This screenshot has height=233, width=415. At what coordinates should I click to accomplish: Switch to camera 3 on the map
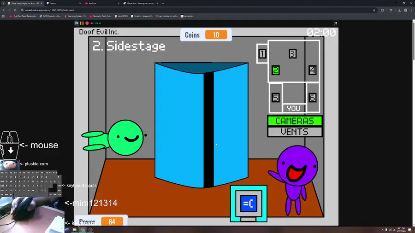pyautogui.click(x=292, y=53)
